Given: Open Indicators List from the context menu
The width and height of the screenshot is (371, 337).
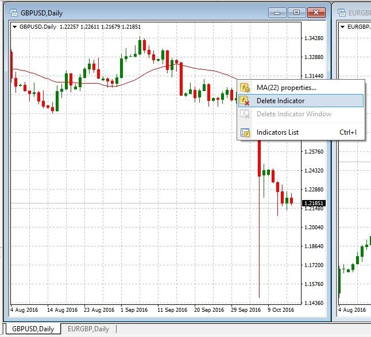Looking at the screenshot, I should 277,132.
